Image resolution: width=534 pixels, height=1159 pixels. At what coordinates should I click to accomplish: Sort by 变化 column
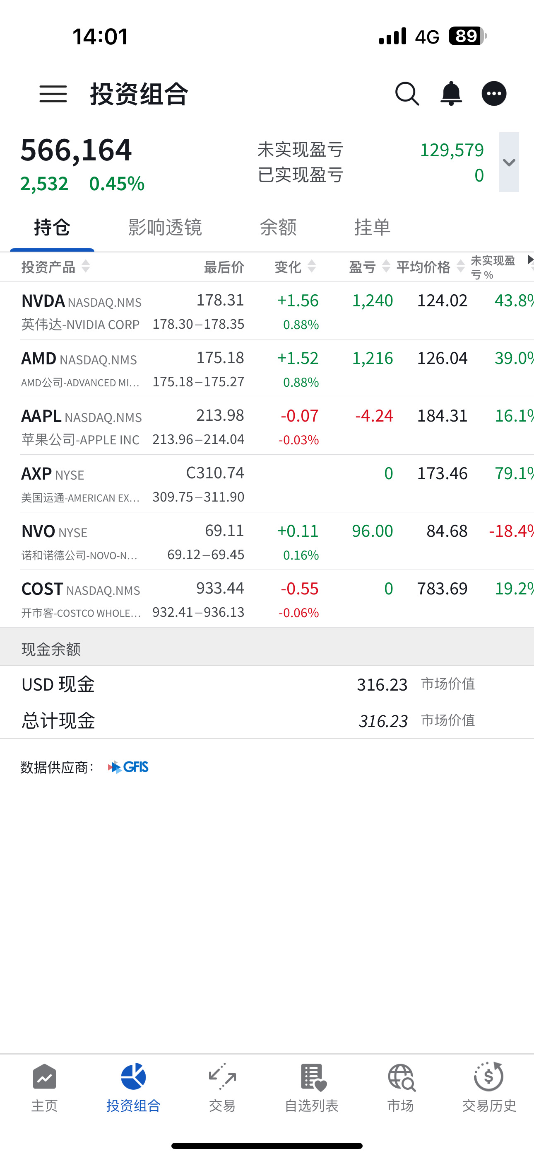pyautogui.click(x=295, y=267)
